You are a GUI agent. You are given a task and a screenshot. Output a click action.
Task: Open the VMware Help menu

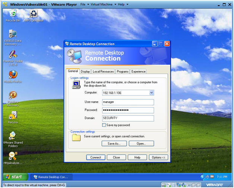[x=123, y=4]
